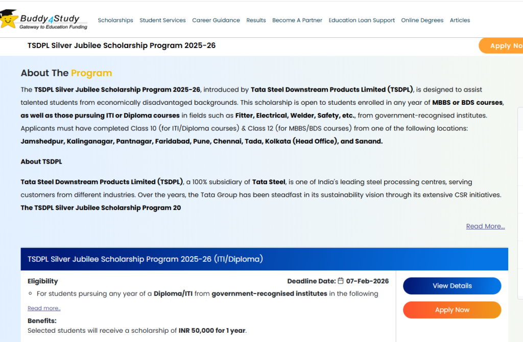The width and height of the screenshot is (523, 342).
Task: Click the Read more.. link under Eligibility
Action: (x=44, y=308)
